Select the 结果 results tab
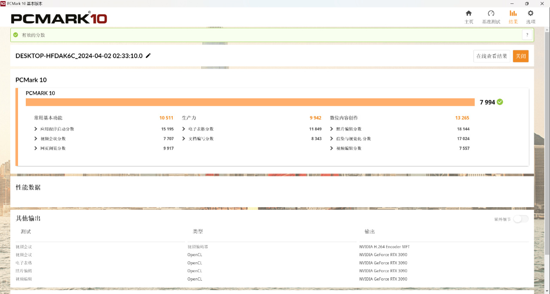This screenshot has height=294, width=550. (x=513, y=17)
